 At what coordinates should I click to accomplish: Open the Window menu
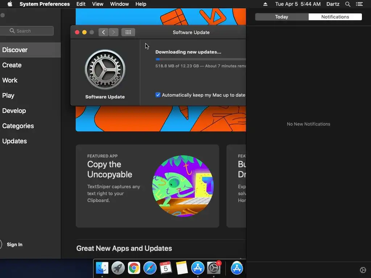119,4
